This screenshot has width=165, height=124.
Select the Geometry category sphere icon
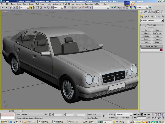(142, 17)
